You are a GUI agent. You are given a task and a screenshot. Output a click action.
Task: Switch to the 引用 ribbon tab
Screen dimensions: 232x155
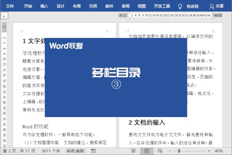pyautogui.click(x=93, y=6)
